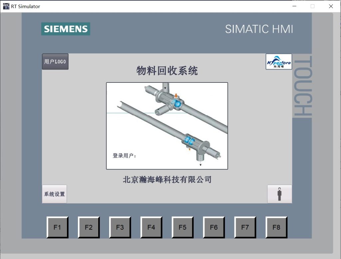Click the F8 function key

click(276, 227)
